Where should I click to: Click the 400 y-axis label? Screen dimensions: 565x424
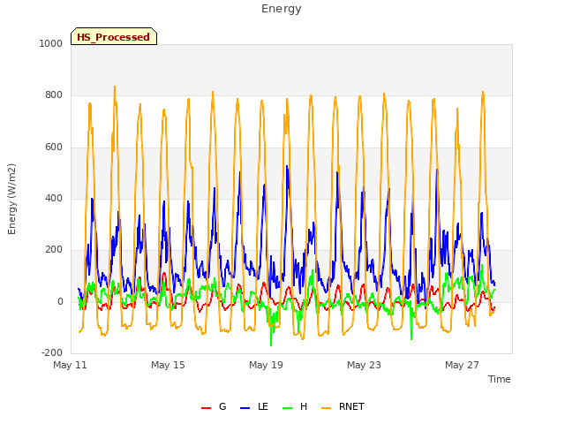tap(54, 198)
